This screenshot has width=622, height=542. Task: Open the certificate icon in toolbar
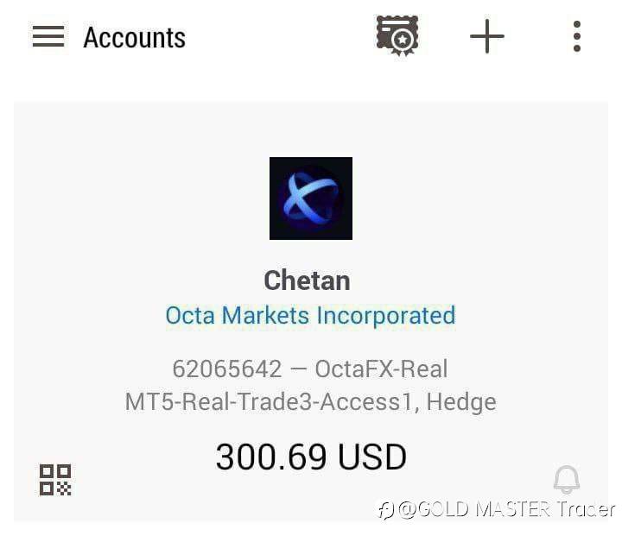point(397,35)
